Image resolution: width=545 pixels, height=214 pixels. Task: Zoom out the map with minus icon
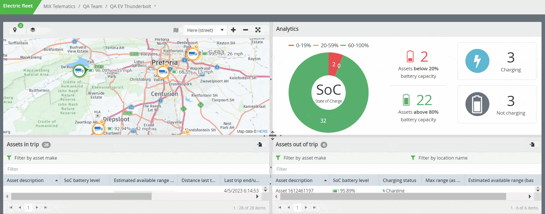point(245,30)
